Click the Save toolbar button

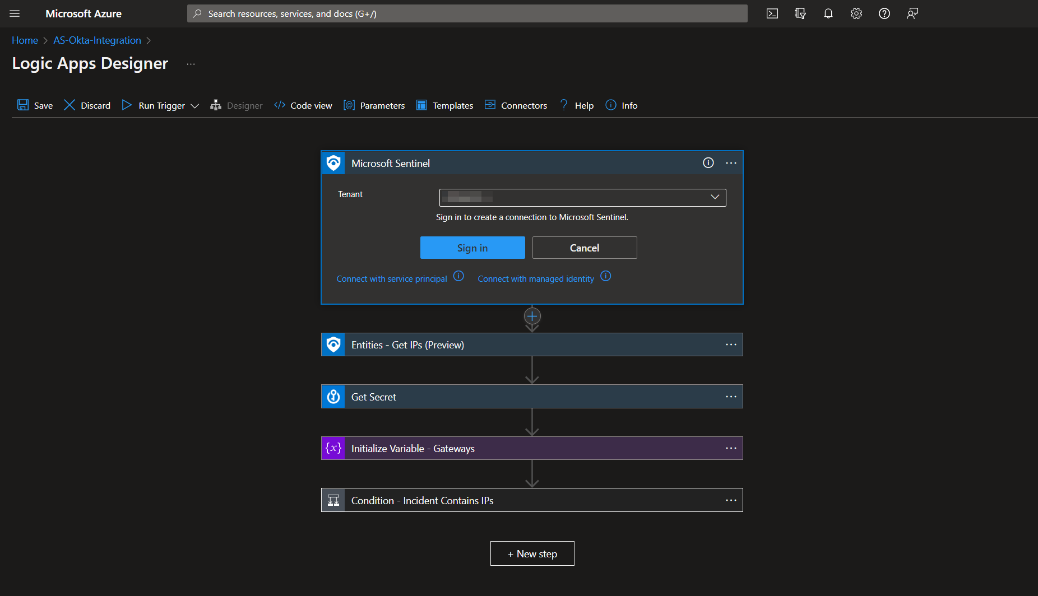pyautogui.click(x=35, y=105)
